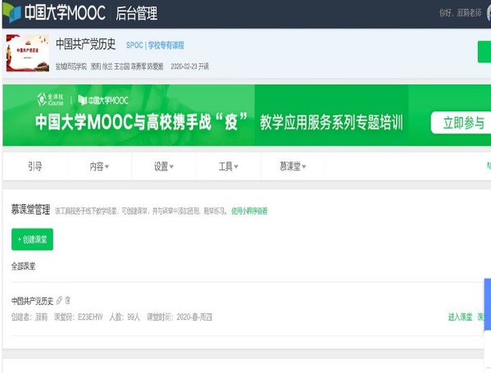Open the 使用小程序查看 link
The height and width of the screenshot is (373, 491).
pos(249,211)
